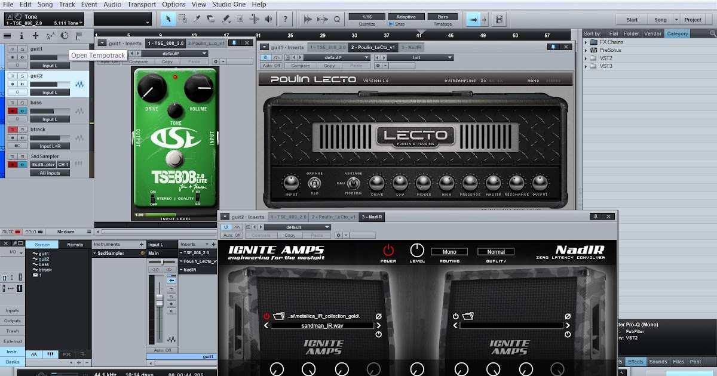
Task: Click the TSE808 footswitch
Action: coord(173,158)
